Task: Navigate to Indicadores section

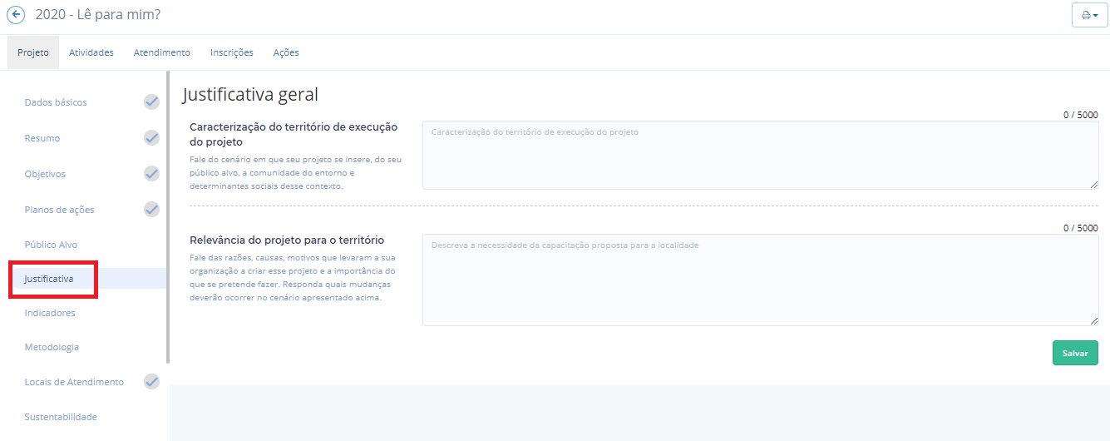Action: click(x=50, y=313)
